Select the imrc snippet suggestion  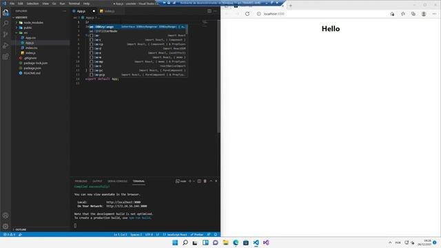pos(138,40)
